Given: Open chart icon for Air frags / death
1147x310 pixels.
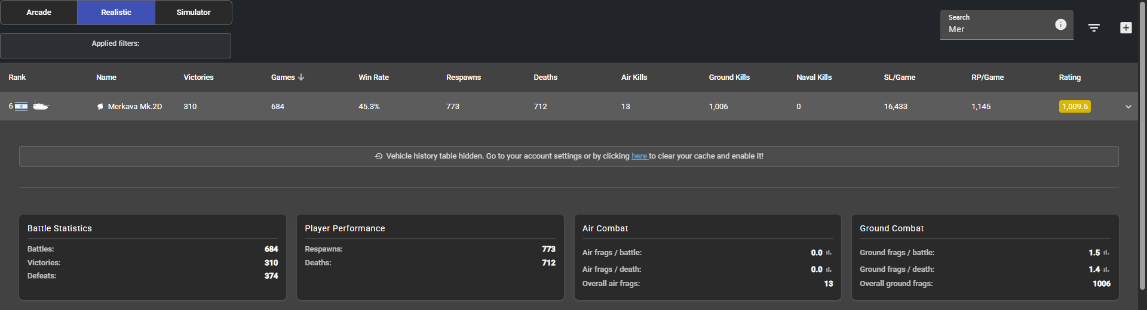Looking at the screenshot, I should click(x=829, y=269).
